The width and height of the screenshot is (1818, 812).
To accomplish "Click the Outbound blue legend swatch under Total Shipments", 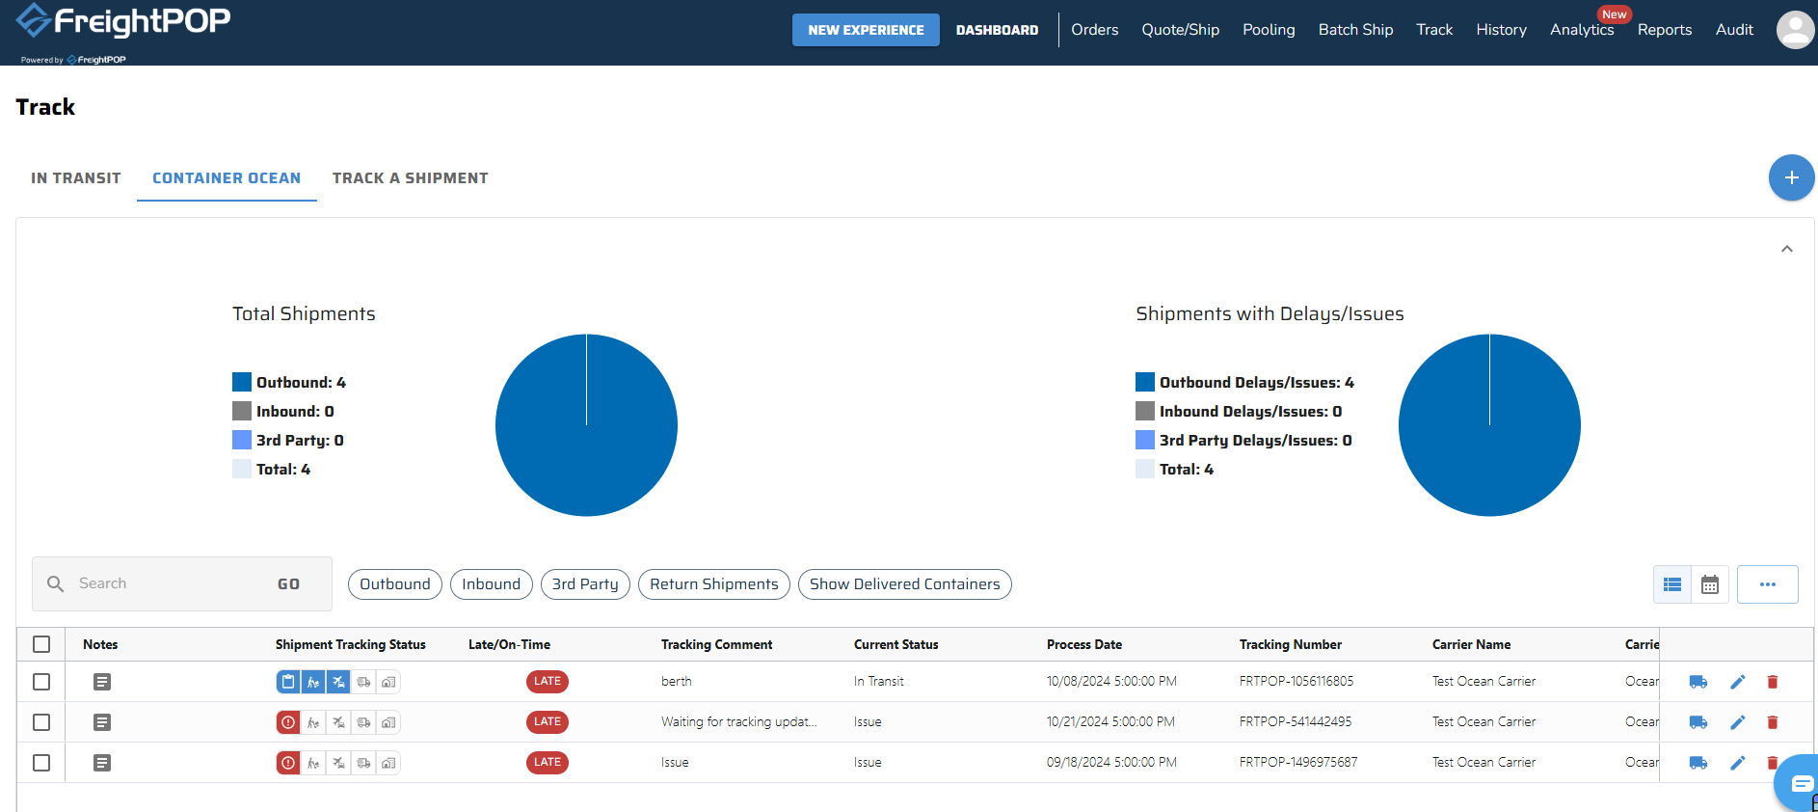I will 242,382.
